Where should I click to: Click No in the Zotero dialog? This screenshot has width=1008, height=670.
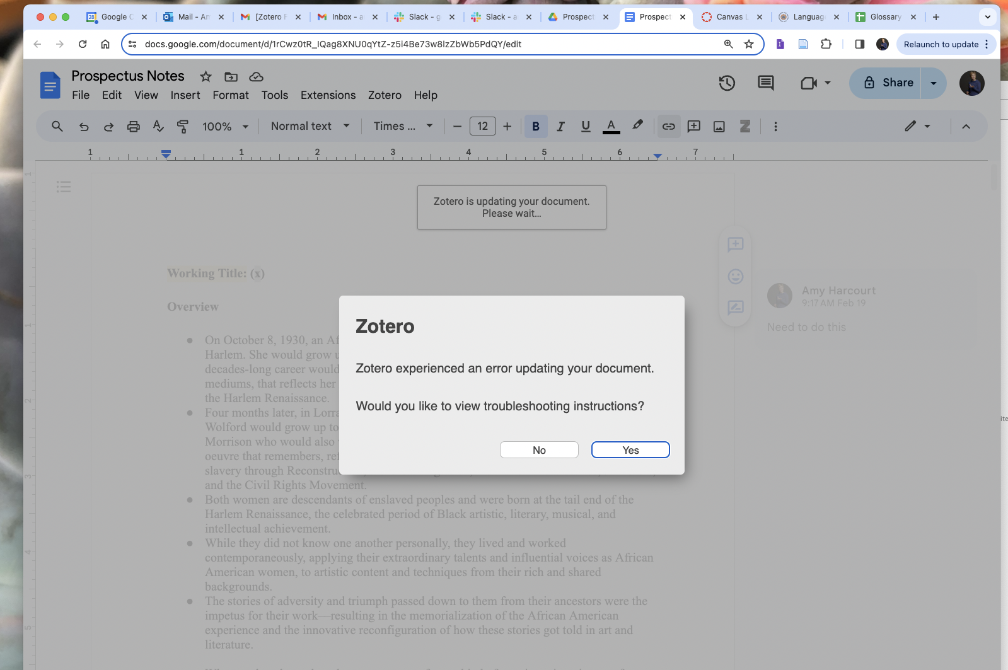[539, 450]
